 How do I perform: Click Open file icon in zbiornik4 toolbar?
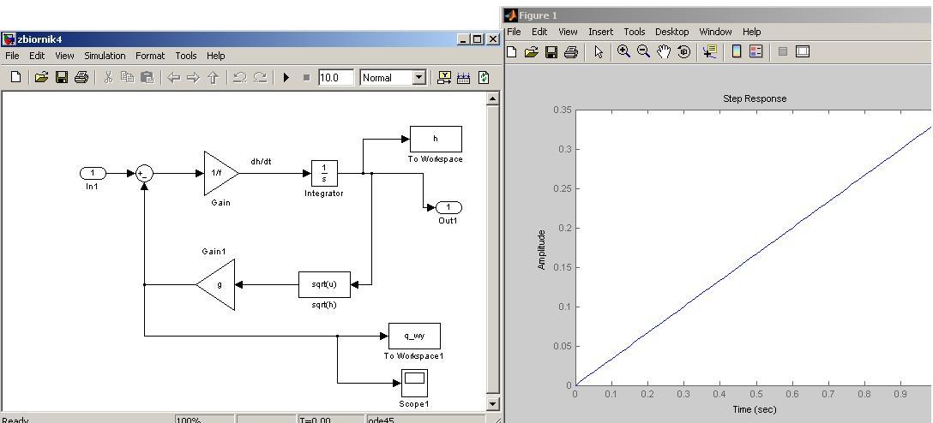click(41, 77)
